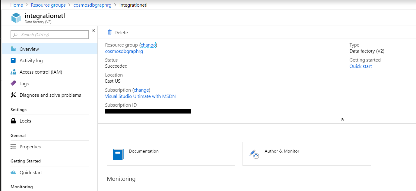Click Quick start under Getting started

[x=360, y=66]
